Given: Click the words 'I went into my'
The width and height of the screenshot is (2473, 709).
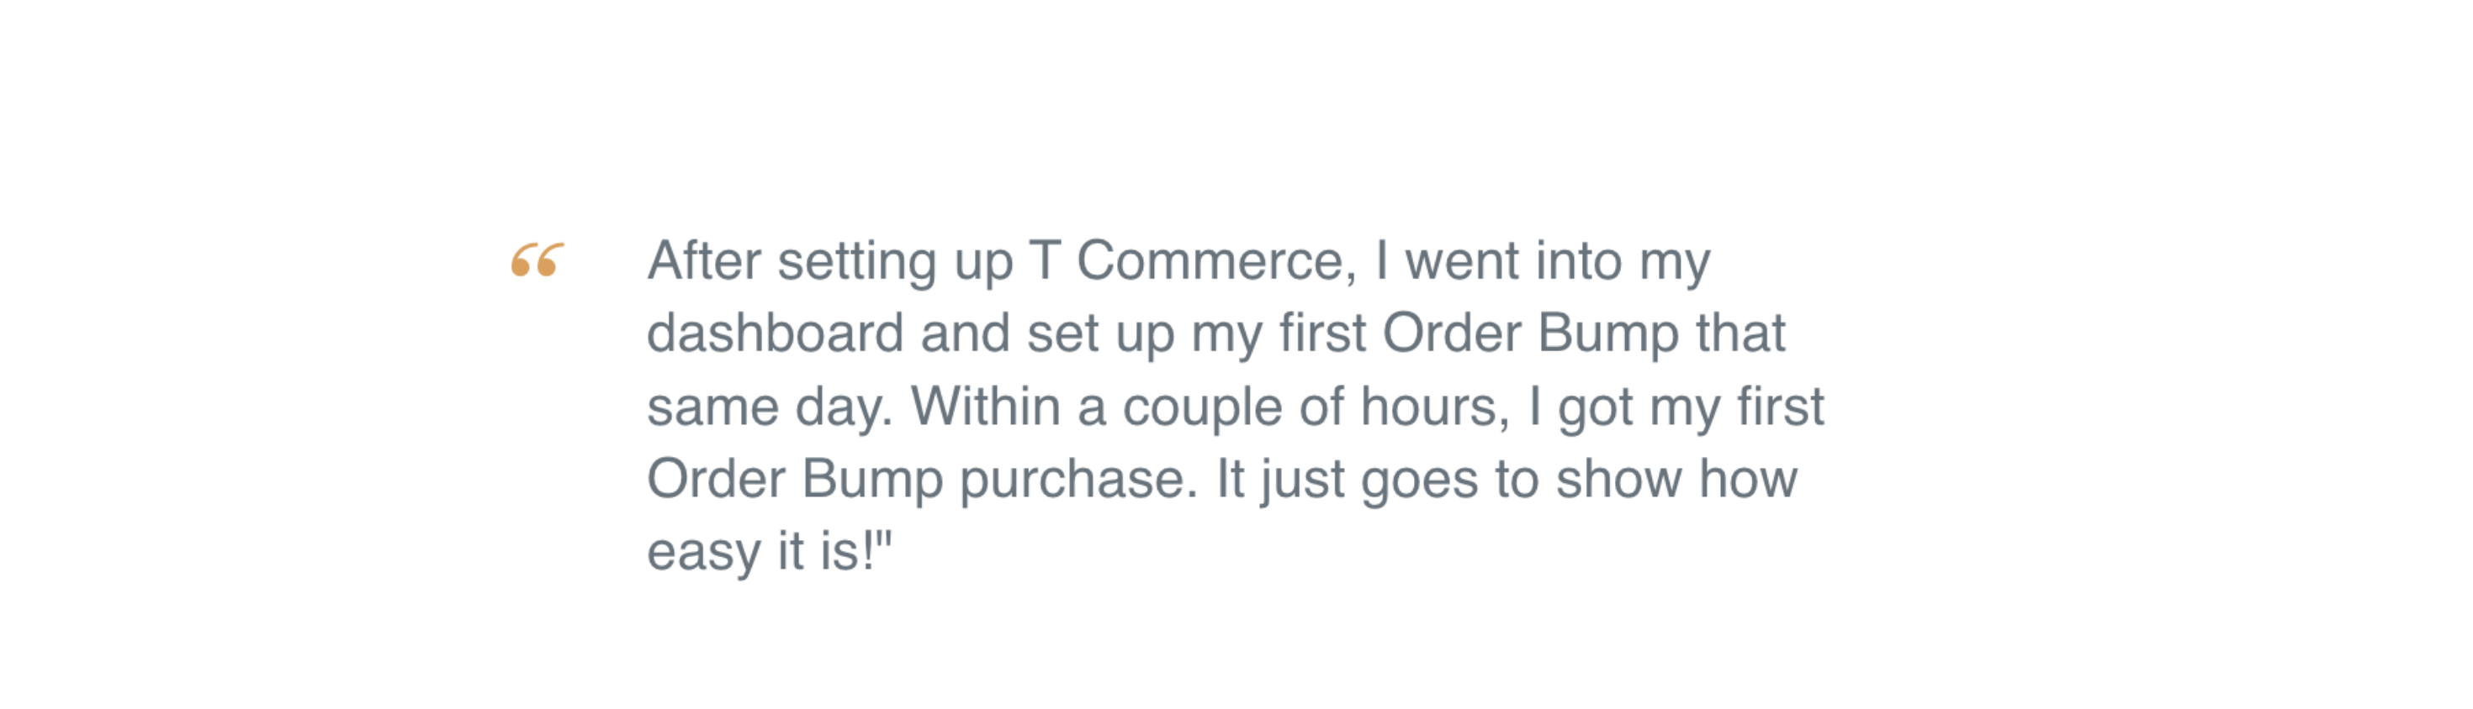Looking at the screenshot, I should click(x=1543, y=260).
